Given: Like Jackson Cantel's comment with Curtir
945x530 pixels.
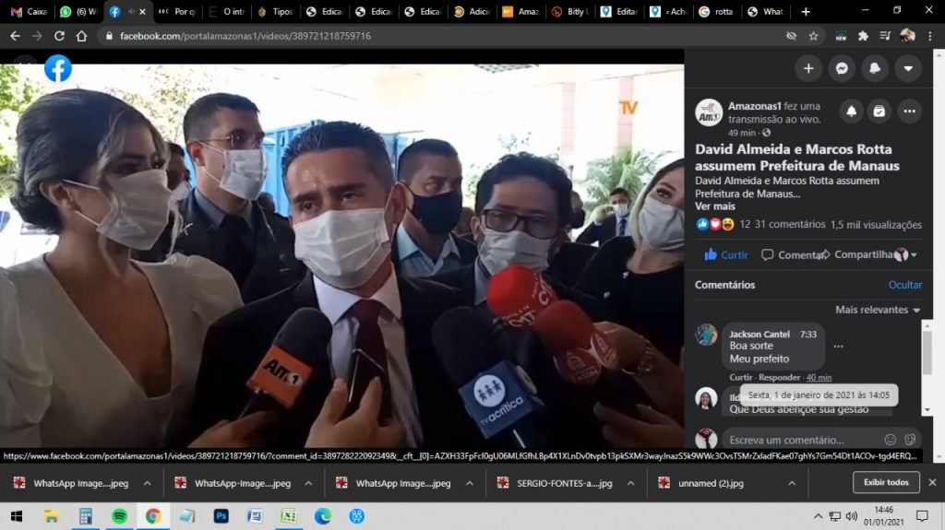Looking at the screenshot, I should pyautogui.click(x=741, y=378).
